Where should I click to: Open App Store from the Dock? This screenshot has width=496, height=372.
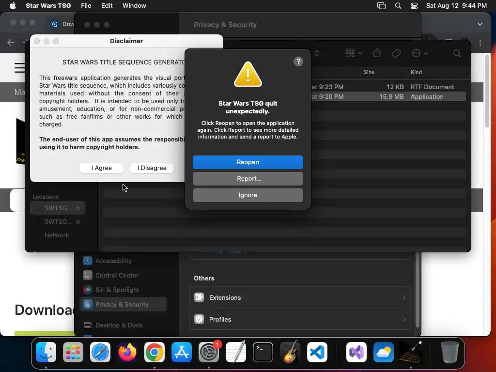182,352
